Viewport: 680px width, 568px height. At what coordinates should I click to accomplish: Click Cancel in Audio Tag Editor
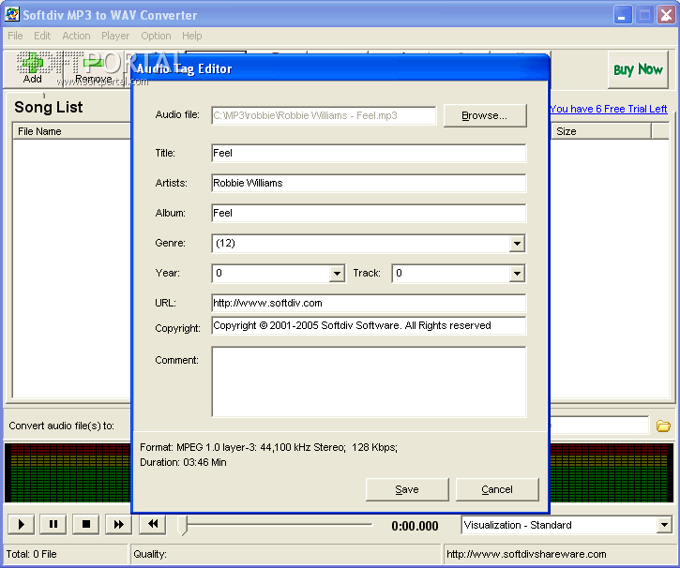click(497, 489)
